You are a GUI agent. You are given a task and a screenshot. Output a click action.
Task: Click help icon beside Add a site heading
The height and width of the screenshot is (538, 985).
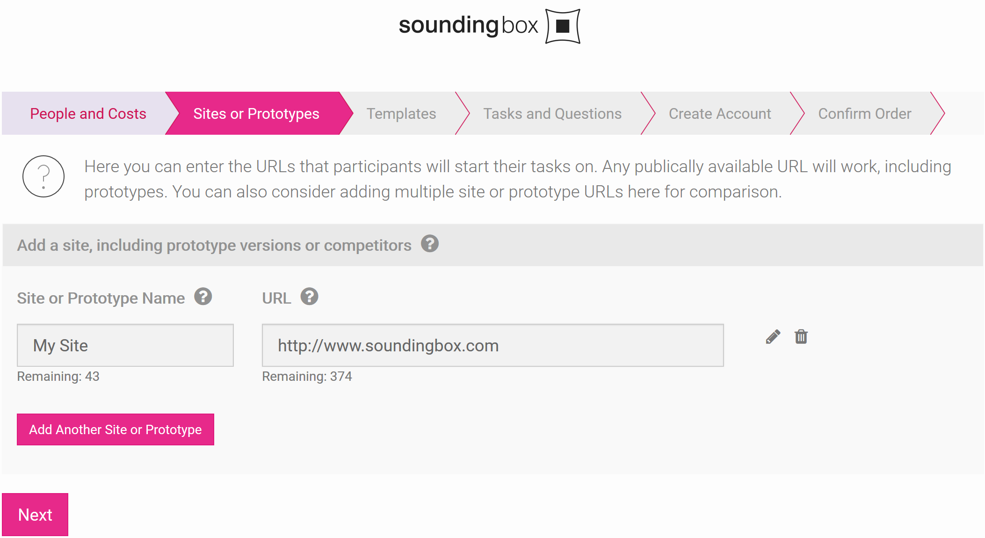click(x=429, y=243)
